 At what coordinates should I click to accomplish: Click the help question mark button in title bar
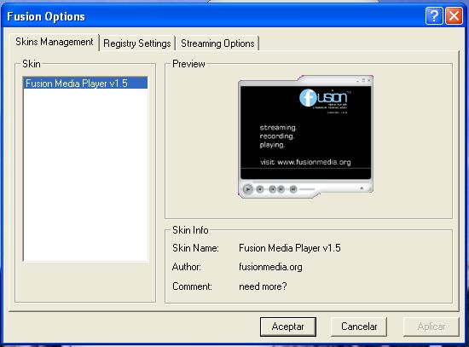coord(434,16)
